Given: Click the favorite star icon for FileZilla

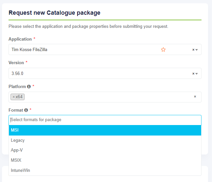Looking at the screenshot, I should click(x=163, y=50).
